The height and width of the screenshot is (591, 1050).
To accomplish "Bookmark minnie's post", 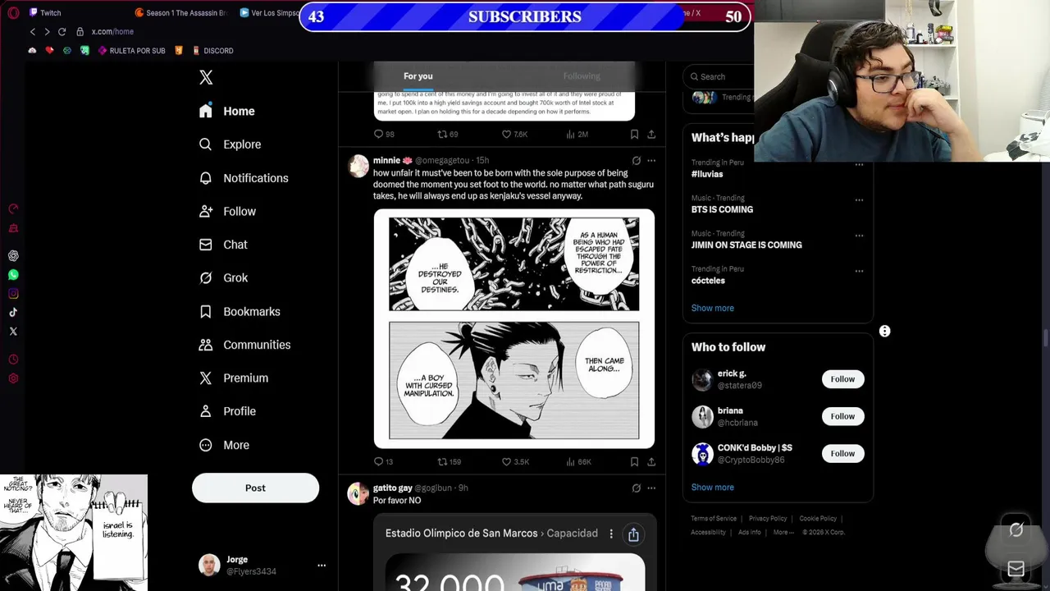I will pyautogui.click(x=634, y=461).
